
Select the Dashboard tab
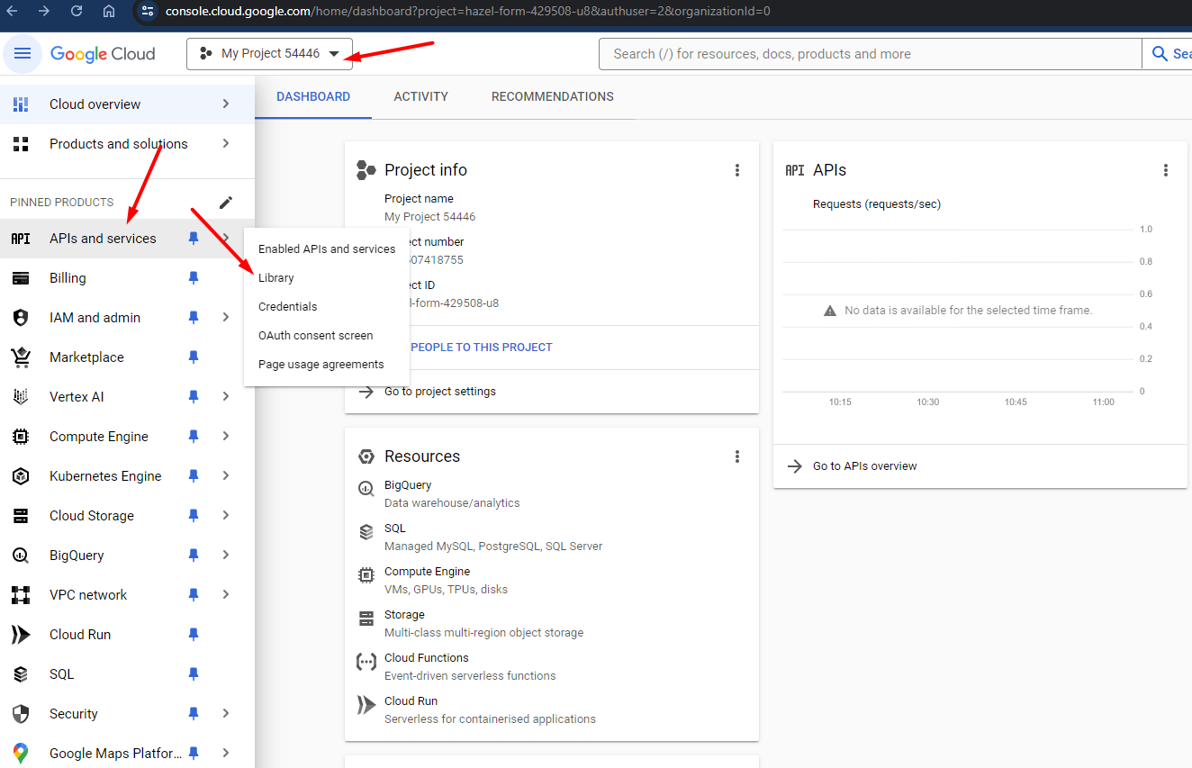tap(313, 97)
